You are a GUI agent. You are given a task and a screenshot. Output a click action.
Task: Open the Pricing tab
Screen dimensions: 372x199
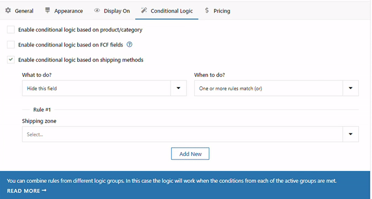[x=222, y=11]
